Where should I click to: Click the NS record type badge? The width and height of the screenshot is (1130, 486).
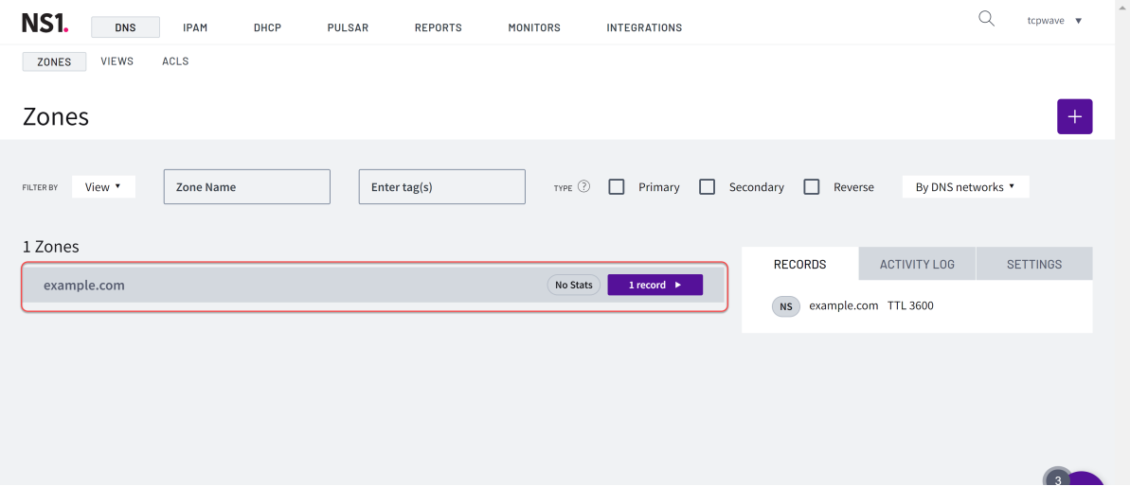(785, 306)
